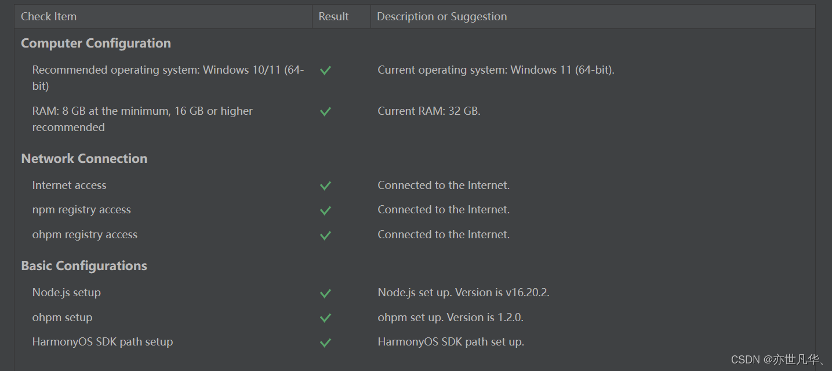Click the ohpm registry access check mark
This screenshot has width=832, height=371.
click(x=325, y=235)
